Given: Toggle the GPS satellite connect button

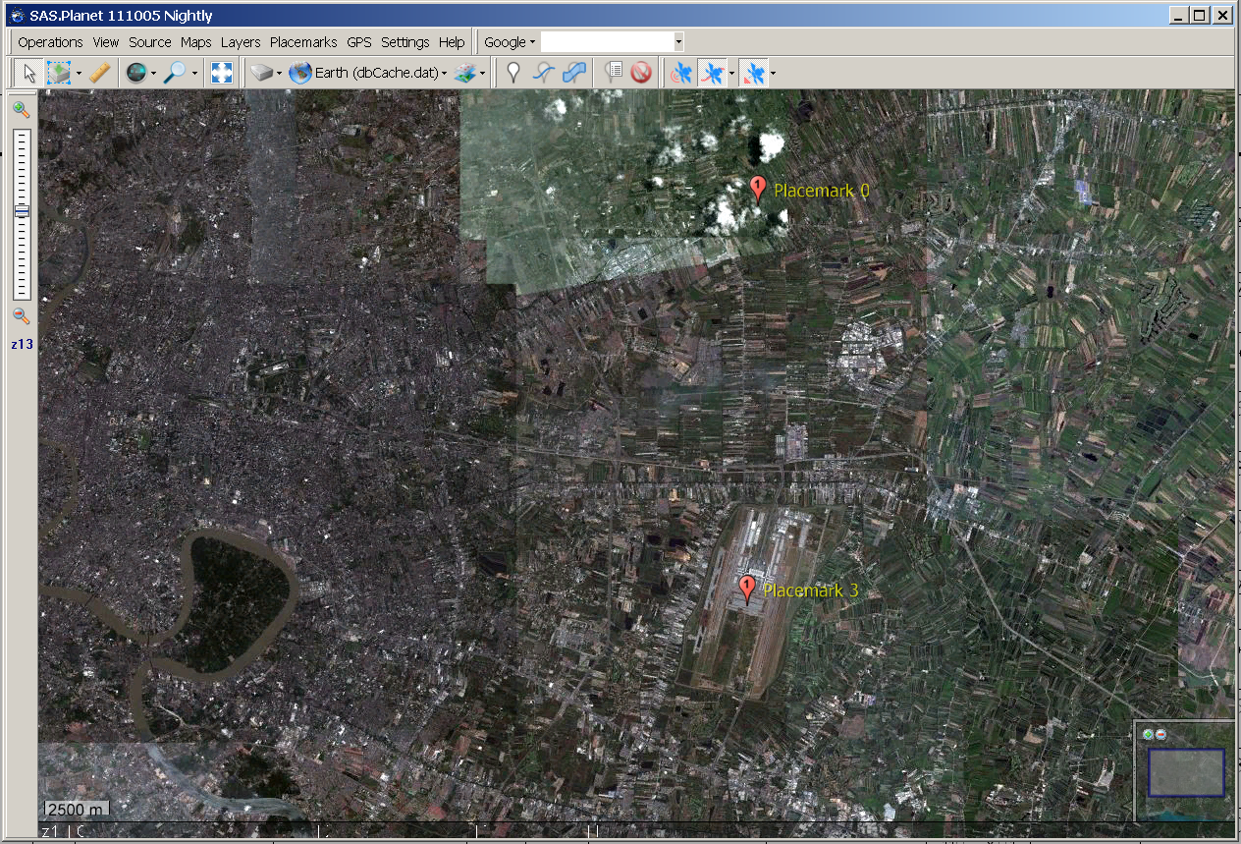Looking at the screenshot, I should point(680,73).
